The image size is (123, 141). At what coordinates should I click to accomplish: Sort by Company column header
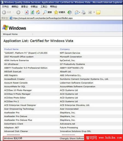(65, 49)
